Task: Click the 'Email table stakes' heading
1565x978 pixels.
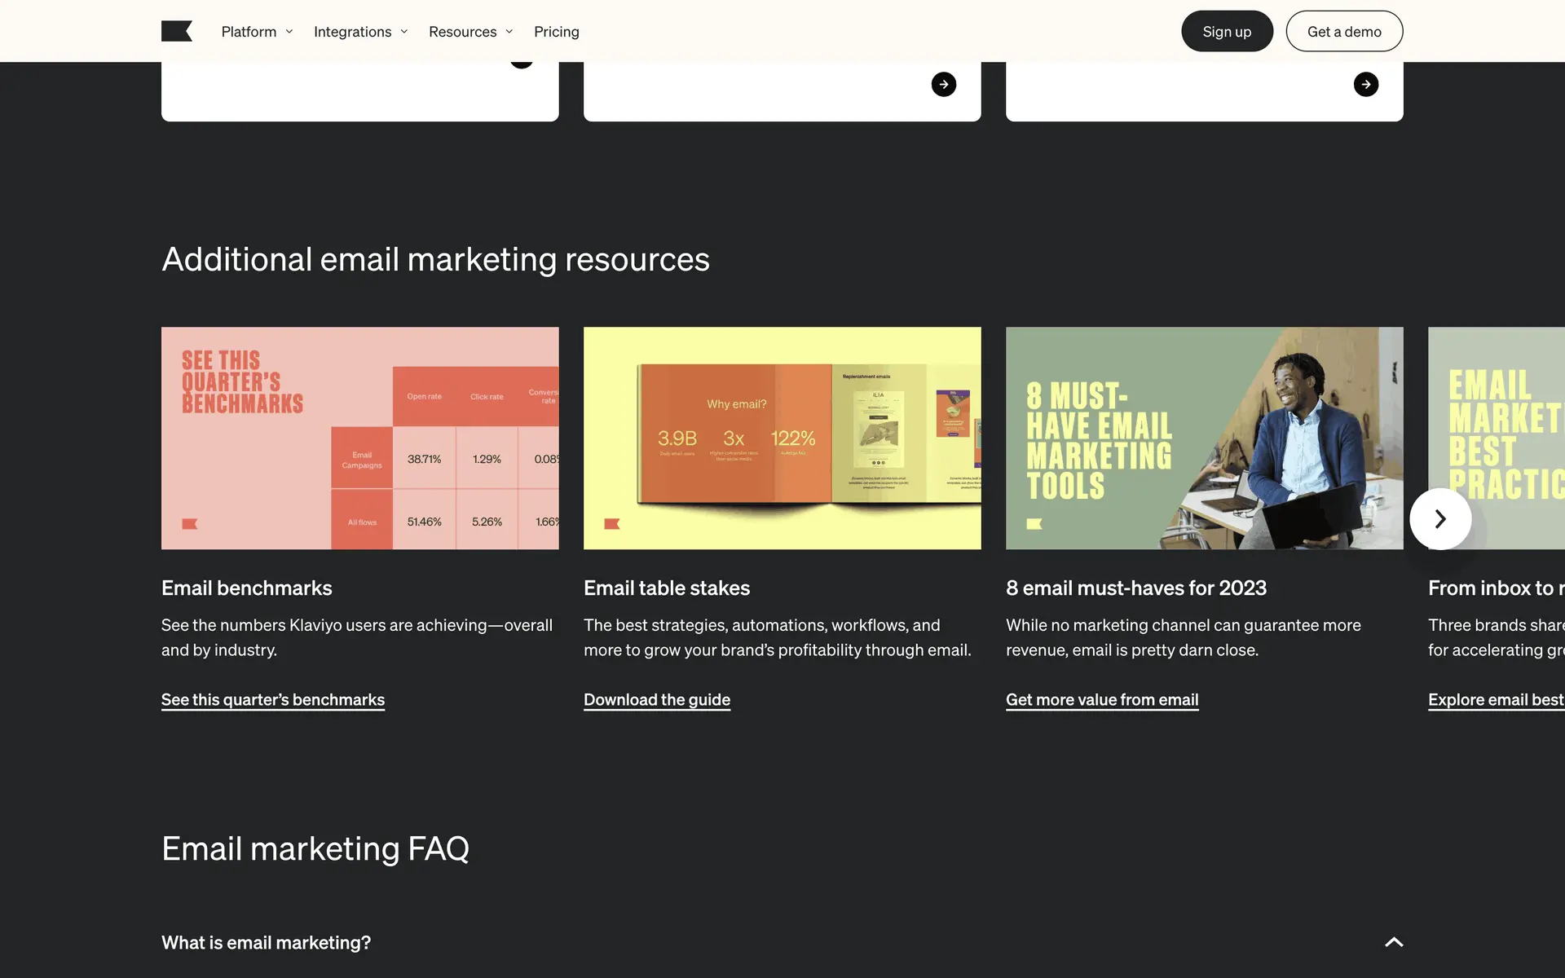Action: pos(666,588)
